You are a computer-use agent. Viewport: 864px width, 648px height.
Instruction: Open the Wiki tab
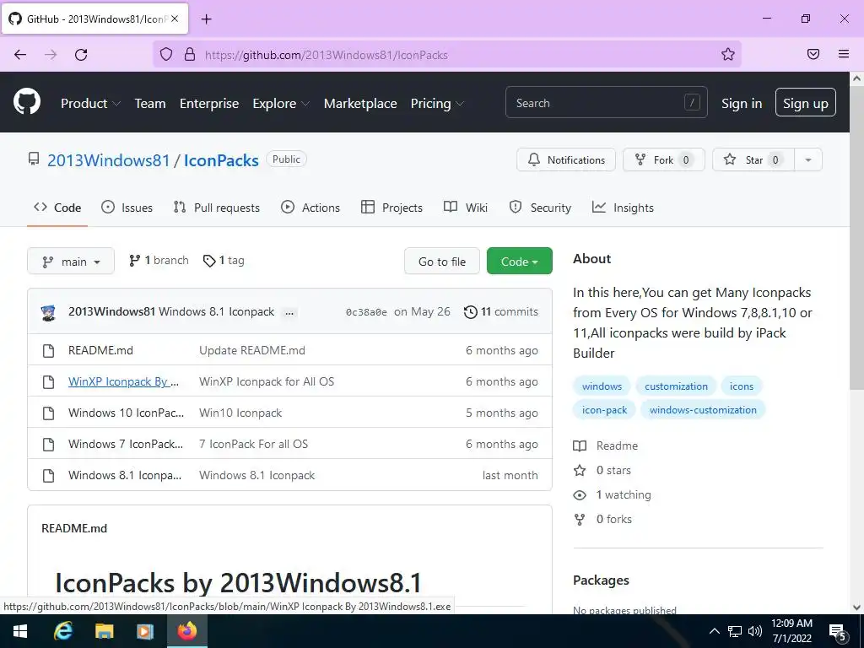pos(466,208)
